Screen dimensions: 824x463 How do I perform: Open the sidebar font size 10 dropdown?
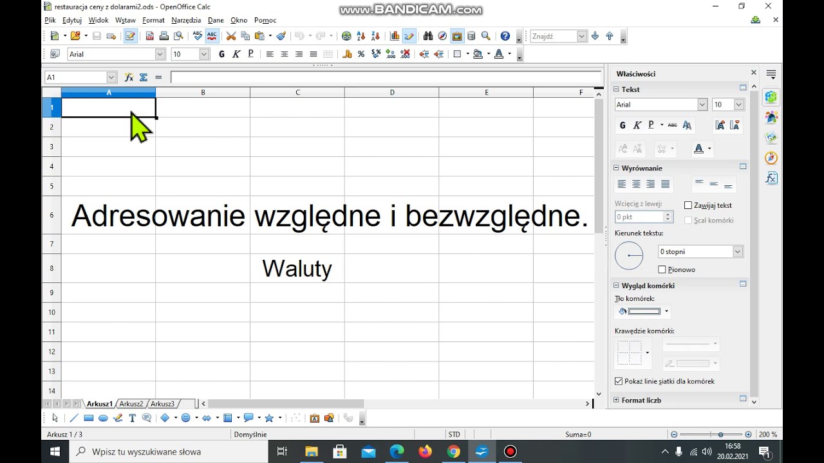739,104
